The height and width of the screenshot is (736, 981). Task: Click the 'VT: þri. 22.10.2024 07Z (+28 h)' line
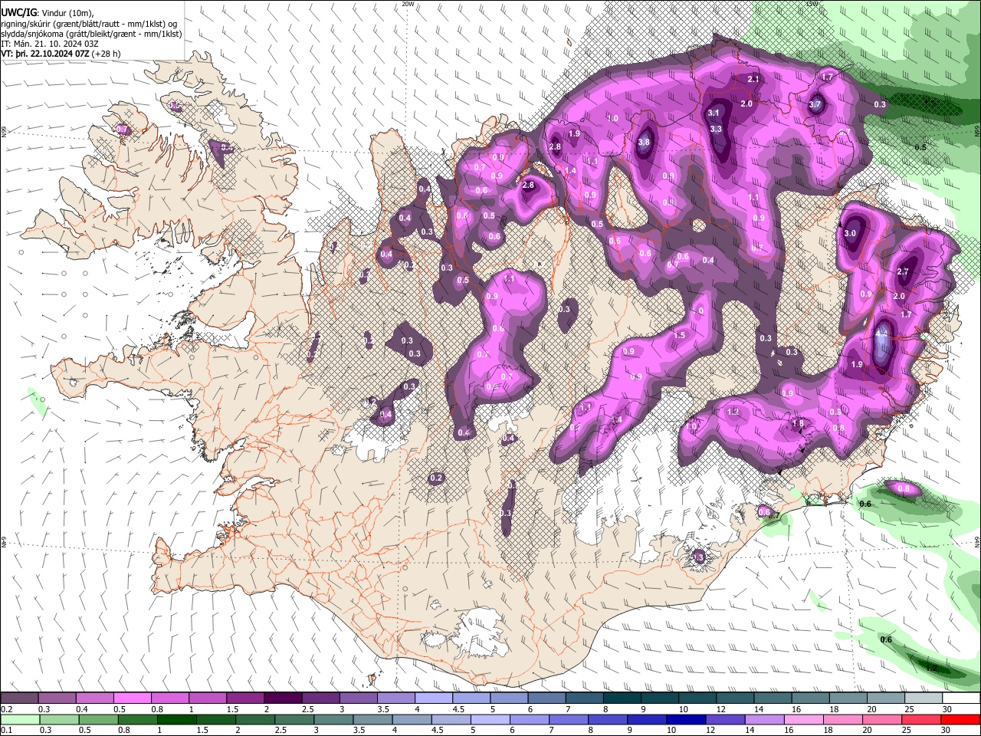(61, 54)
